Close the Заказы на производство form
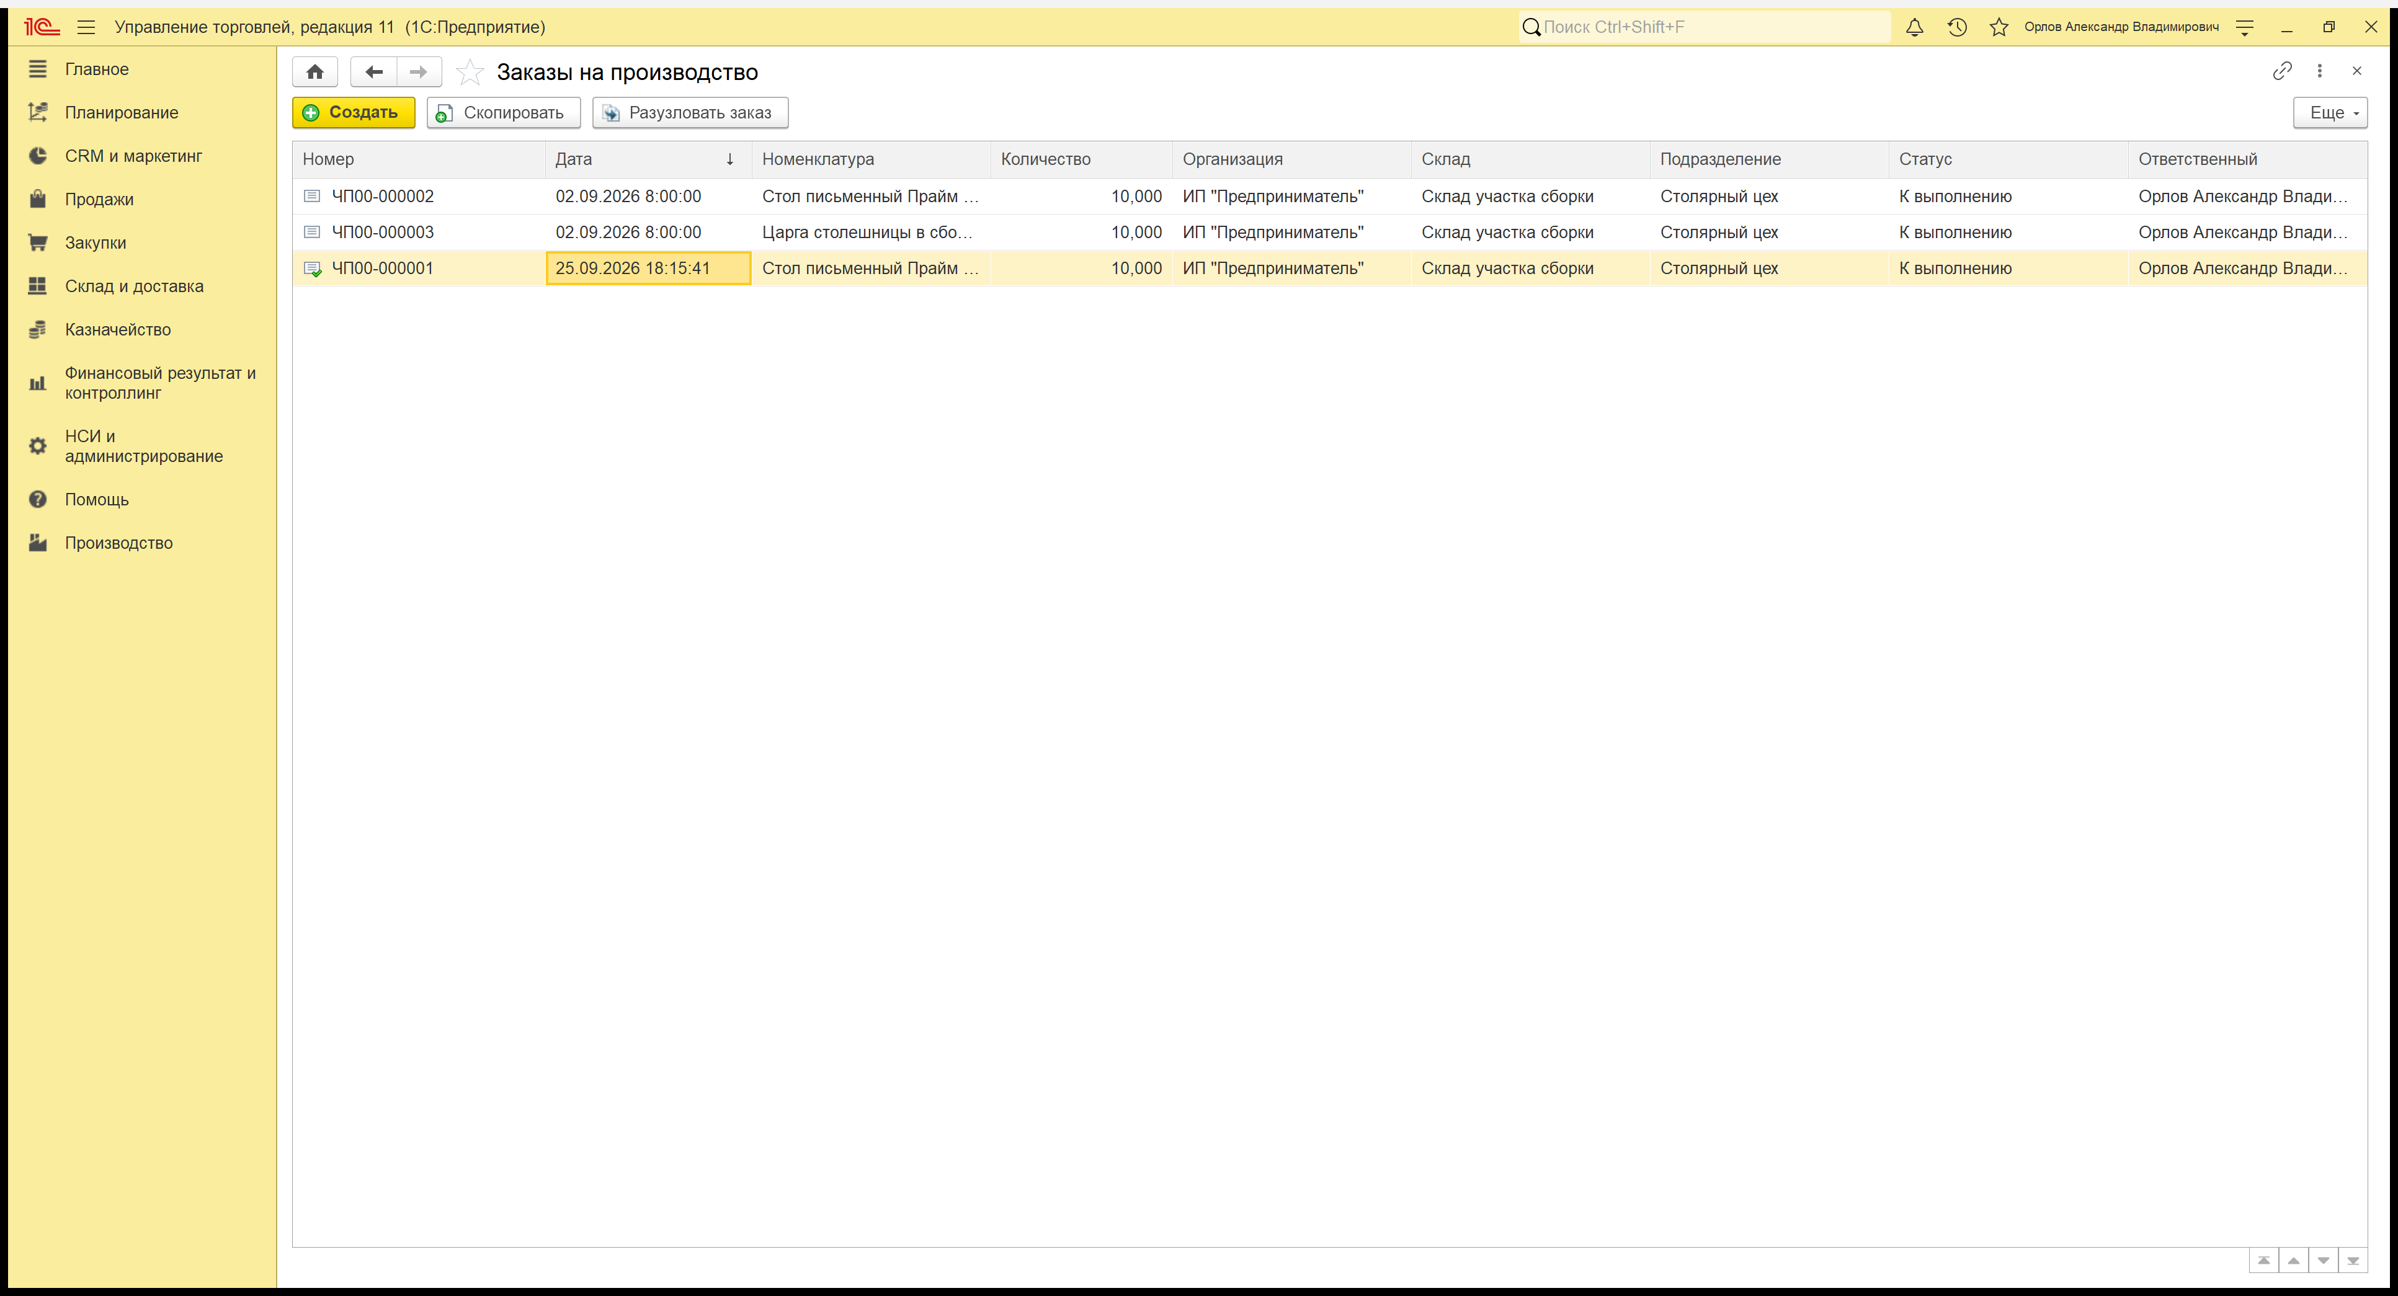 [2357, 71]
